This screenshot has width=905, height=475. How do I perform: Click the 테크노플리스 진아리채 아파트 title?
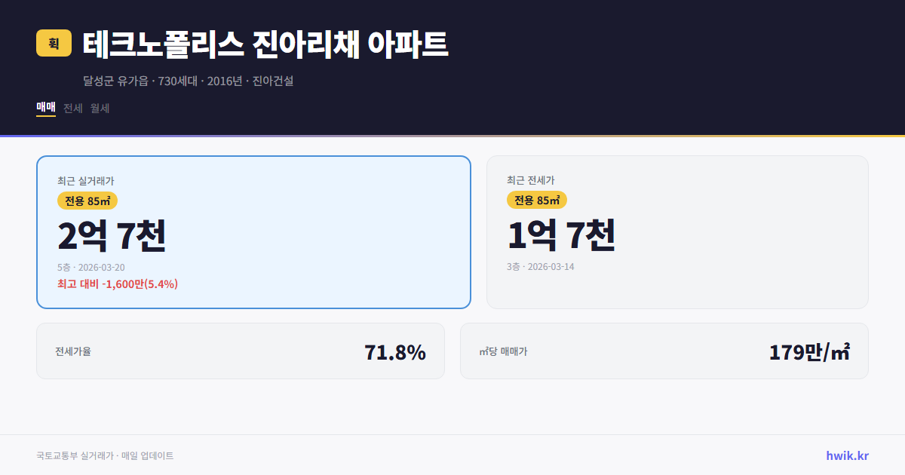(265, 44)
